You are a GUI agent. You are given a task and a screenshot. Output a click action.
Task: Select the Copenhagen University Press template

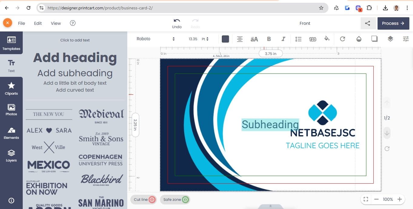pos(101,160)
